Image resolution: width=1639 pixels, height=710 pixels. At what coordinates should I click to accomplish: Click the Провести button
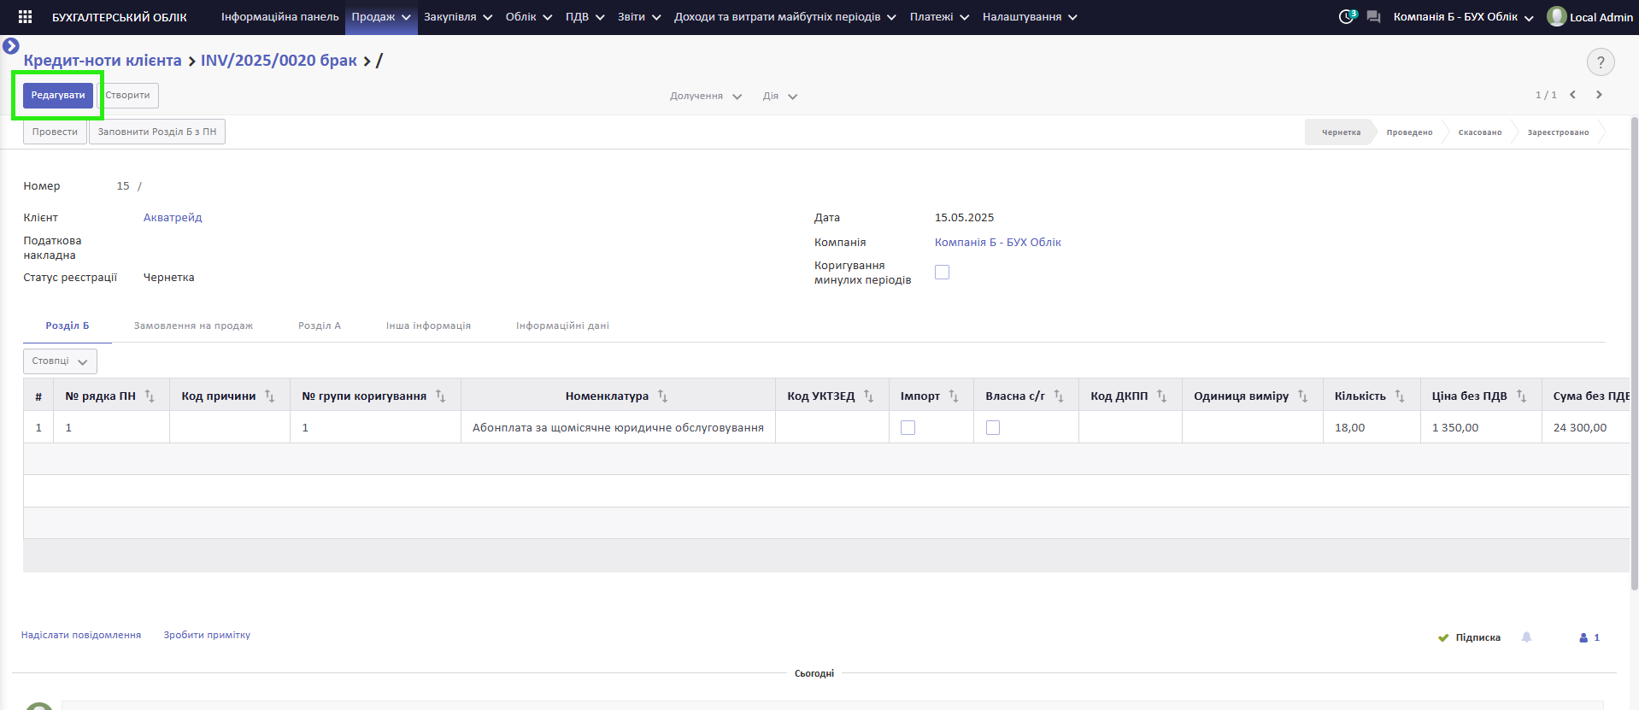click(55, 132)
